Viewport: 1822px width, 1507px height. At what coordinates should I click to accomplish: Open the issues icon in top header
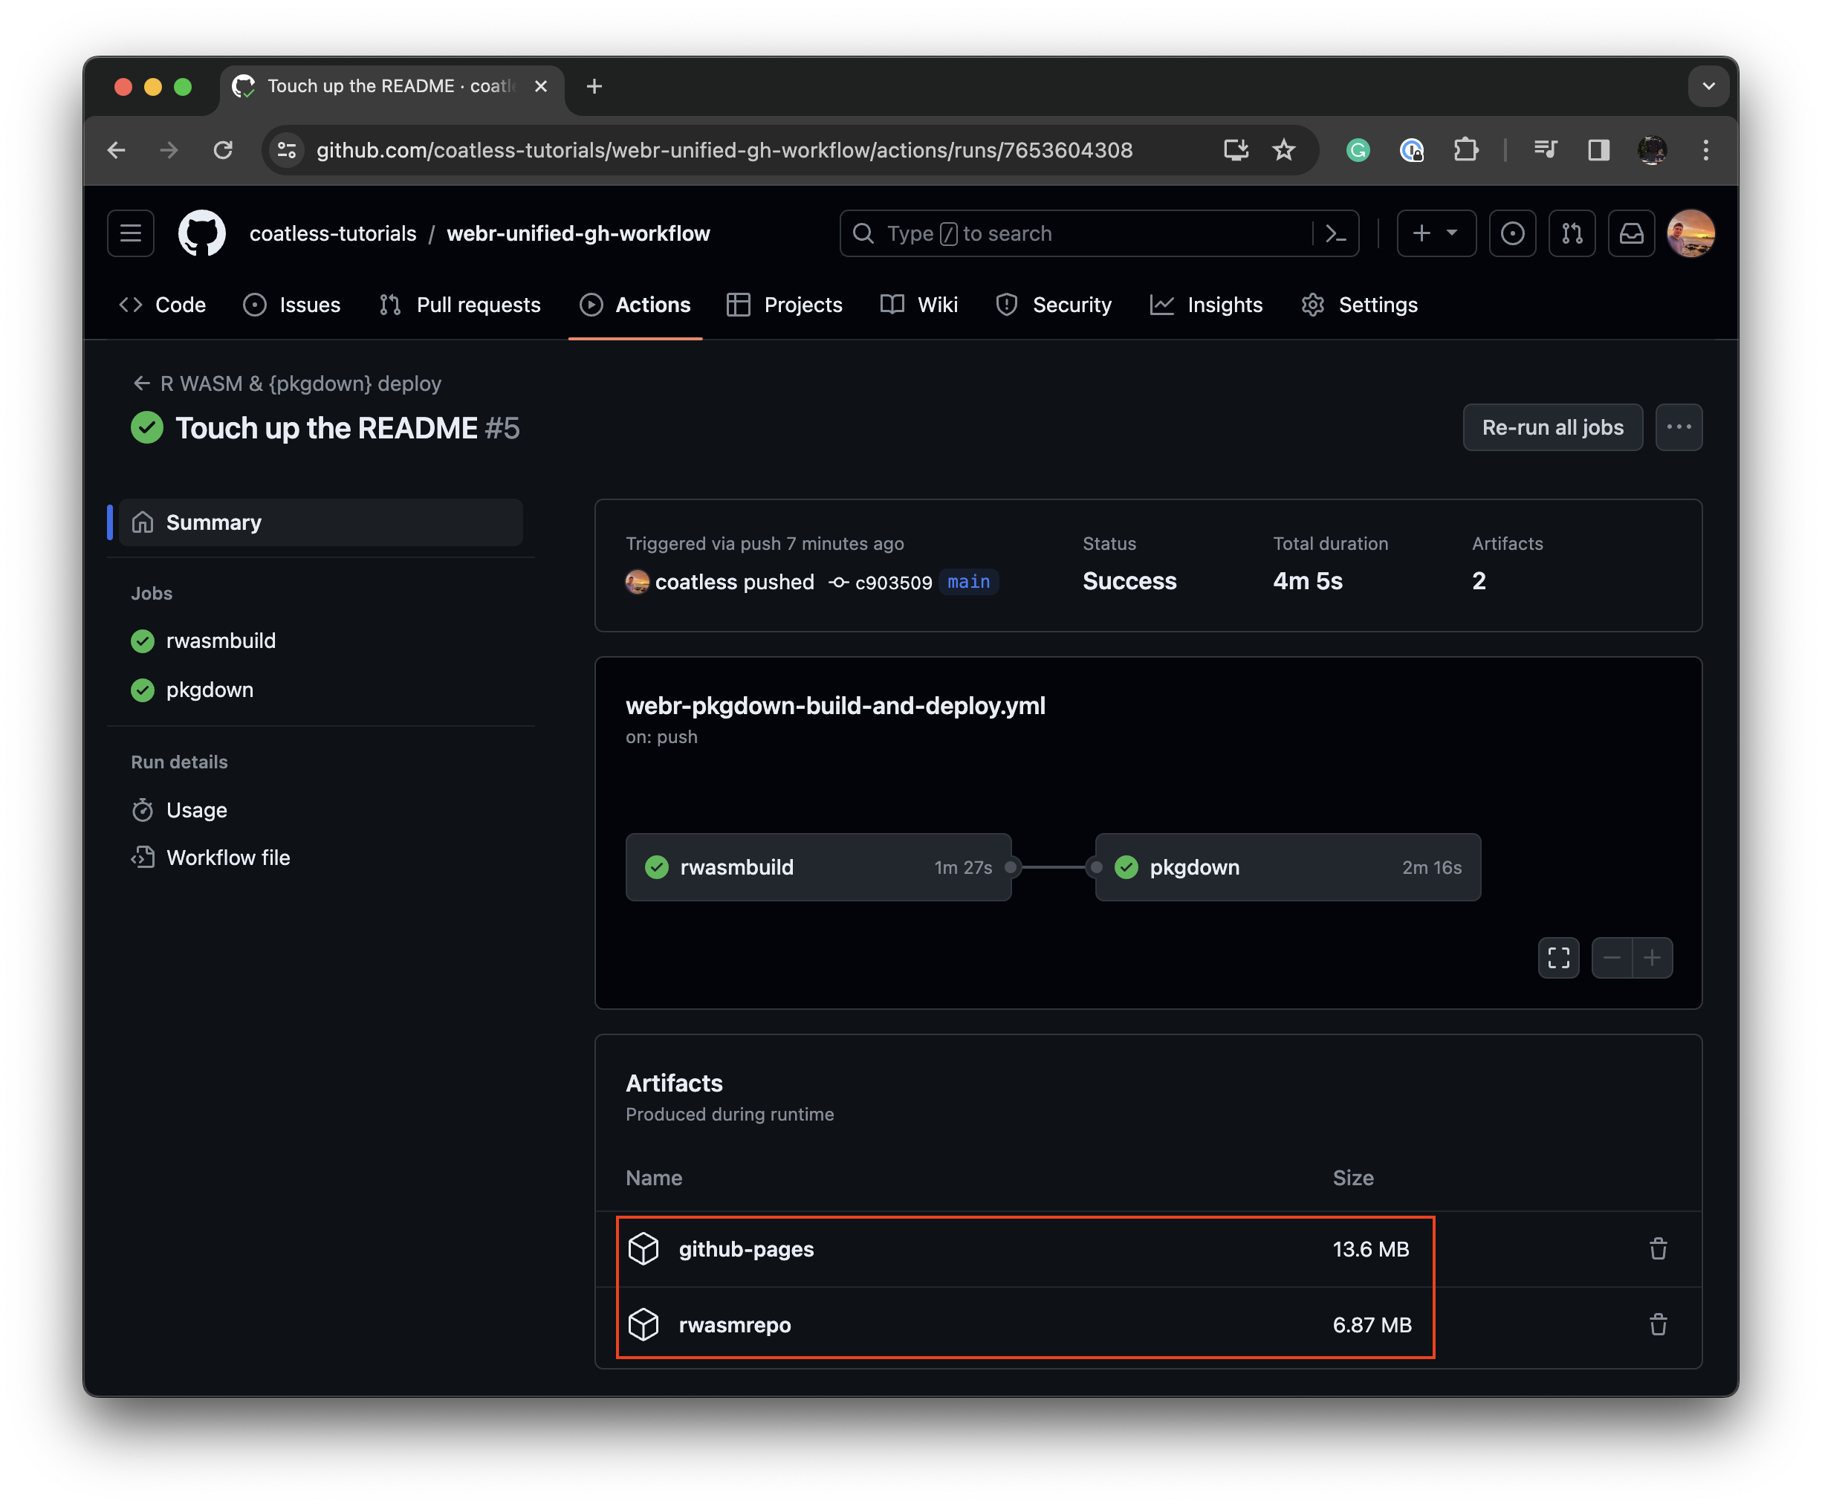point(1512,233)
